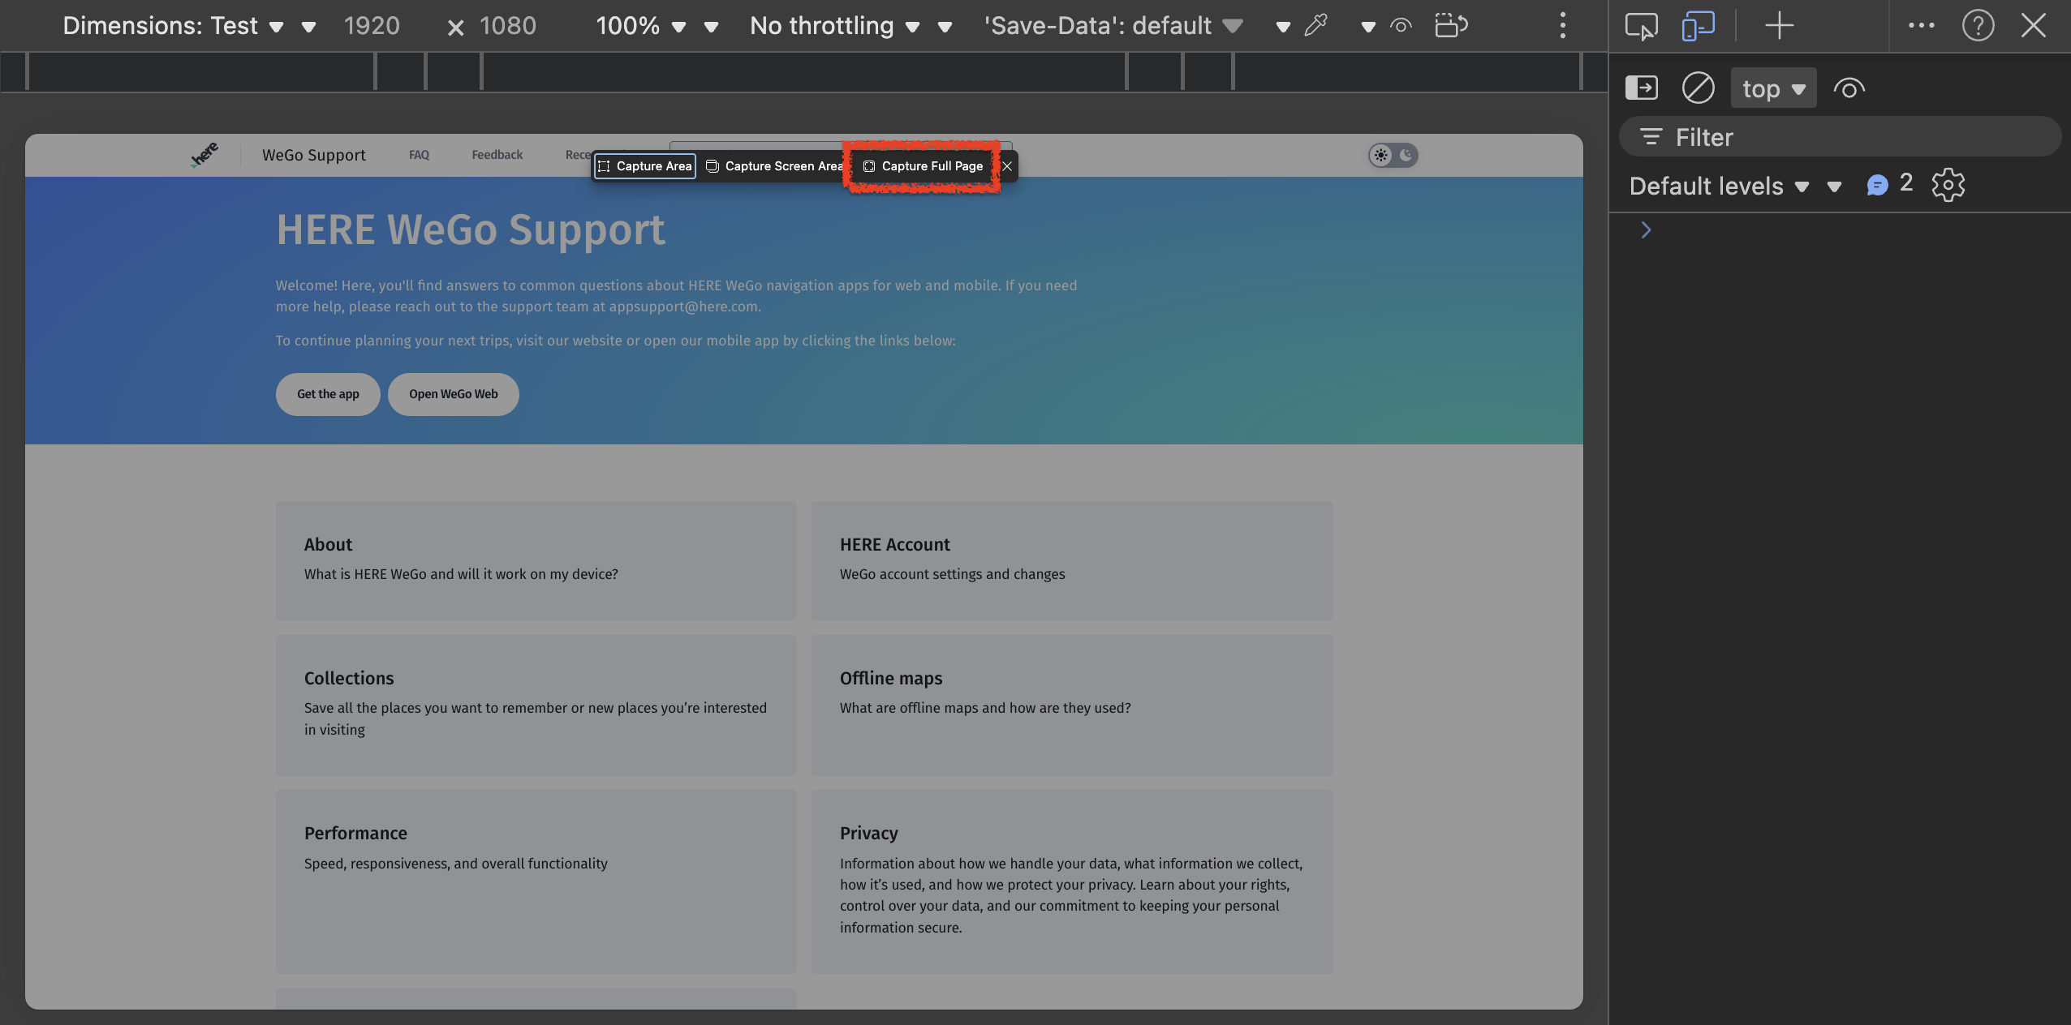Open DevTools help question mark icon
The width and height of the screenshot is (2071, 1025).
point(1978,26)
